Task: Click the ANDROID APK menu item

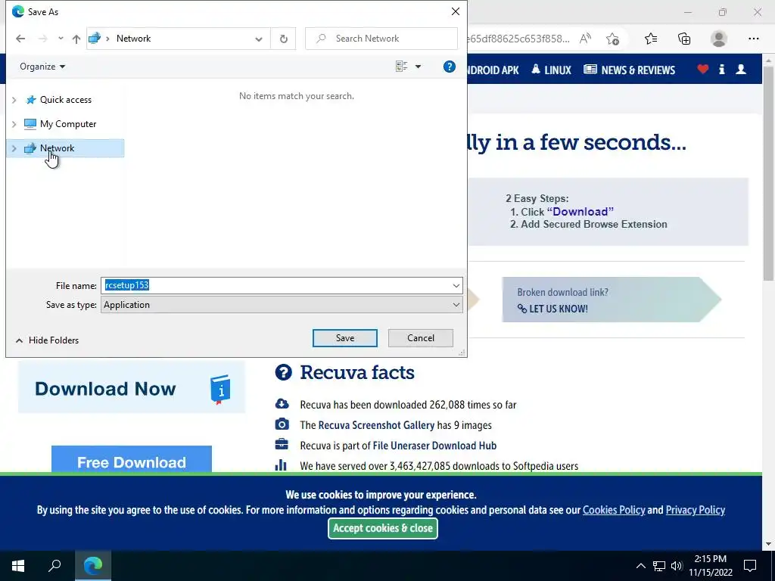Action: [493, 70]
